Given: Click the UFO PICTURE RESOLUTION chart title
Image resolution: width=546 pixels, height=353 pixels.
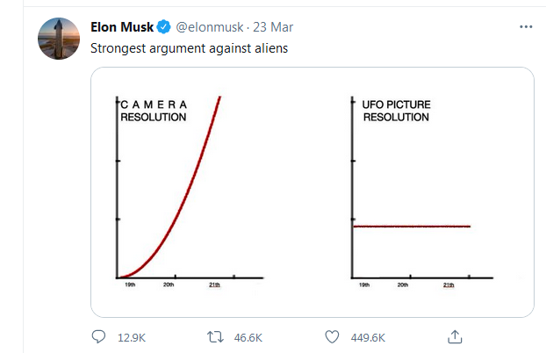Looking at the screenshot, I should [396, 111].
